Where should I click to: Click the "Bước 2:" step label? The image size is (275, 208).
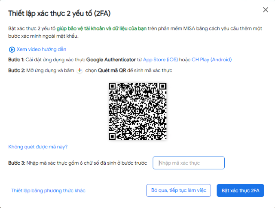17,70
